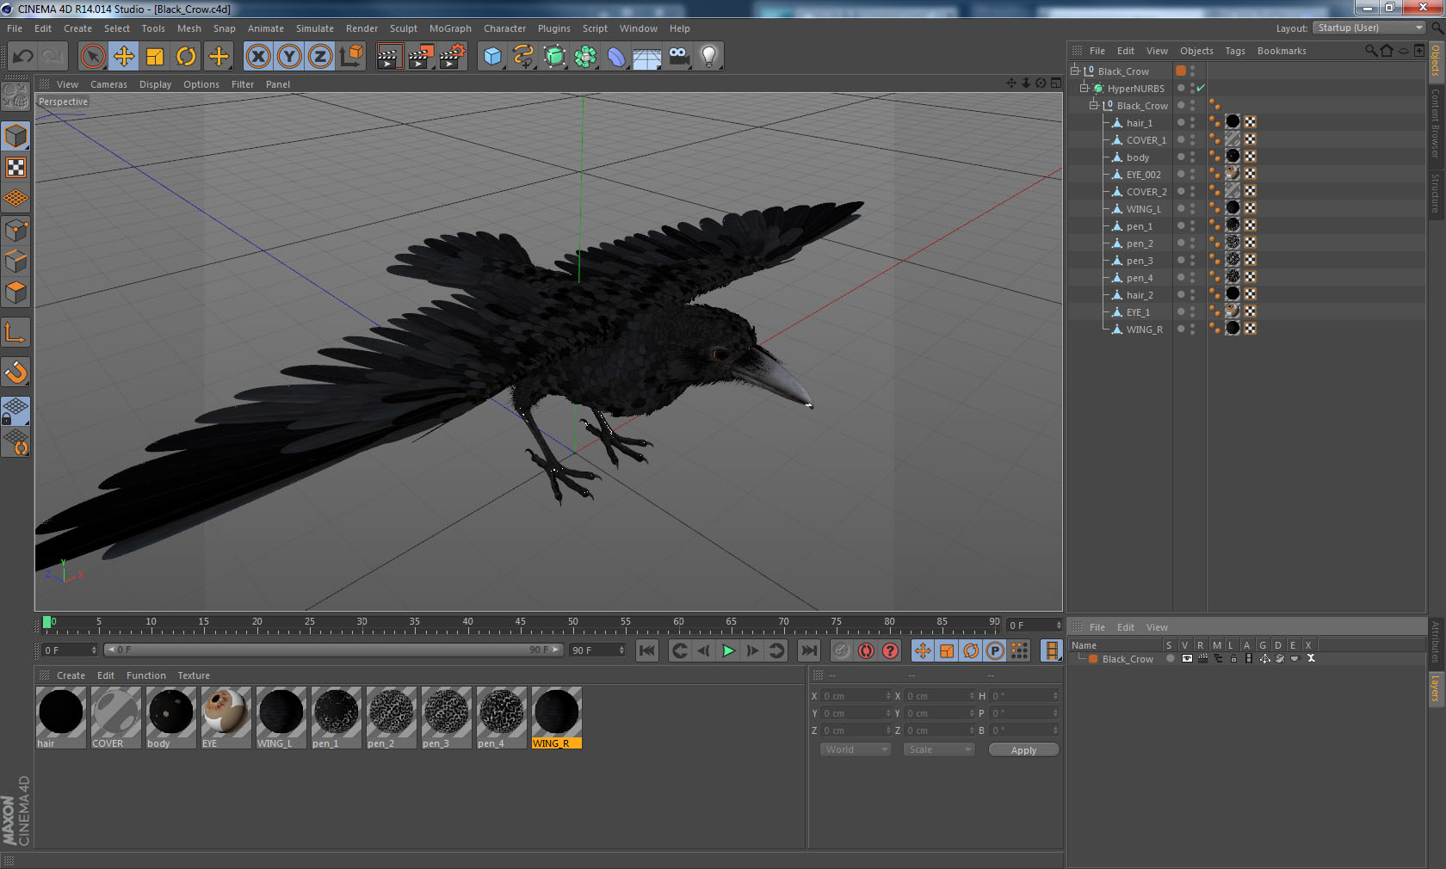Screen dimensions: 1446x869
Task: Open Object Manager Tags menu
Action: coord(1235,51)
